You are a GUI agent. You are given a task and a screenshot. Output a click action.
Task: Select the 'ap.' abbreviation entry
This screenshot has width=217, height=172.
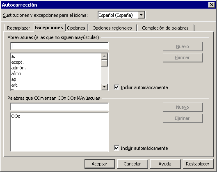[56, 79]
